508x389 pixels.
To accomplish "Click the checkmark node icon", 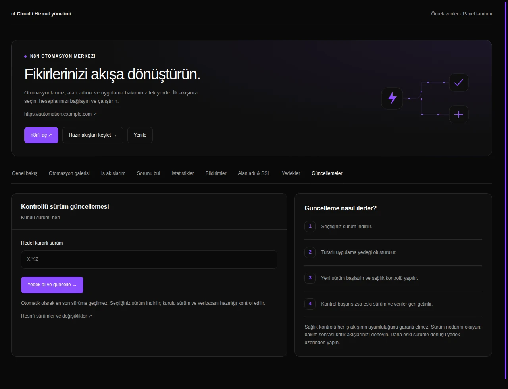I will pos(458,83).
